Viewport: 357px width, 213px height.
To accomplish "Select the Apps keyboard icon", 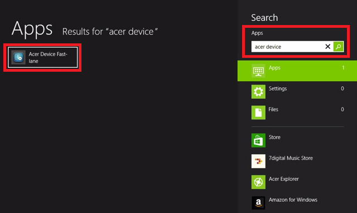I will coord(258,71).
